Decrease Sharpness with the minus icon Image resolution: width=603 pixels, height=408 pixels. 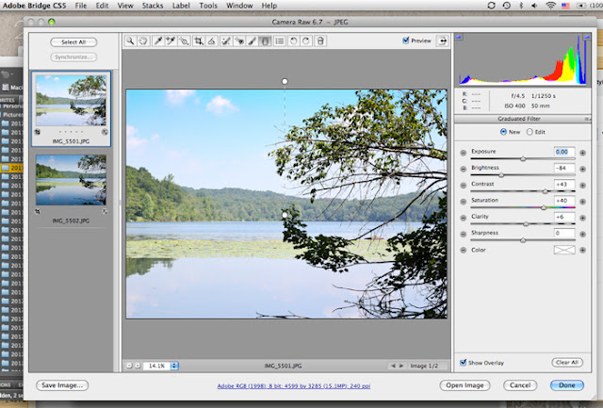point(464,235)
